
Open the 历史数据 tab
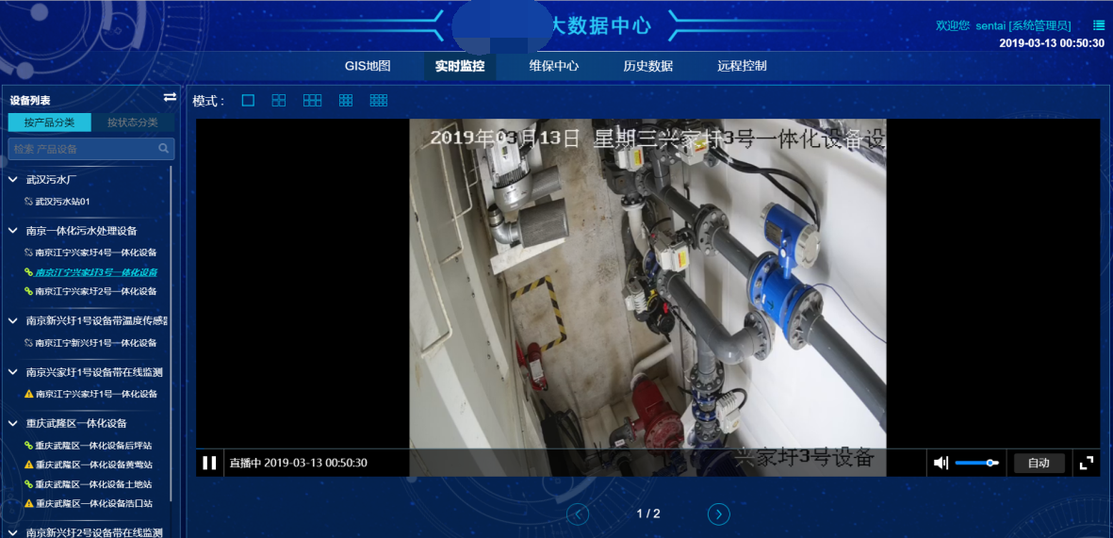click(x=647, y=66)
